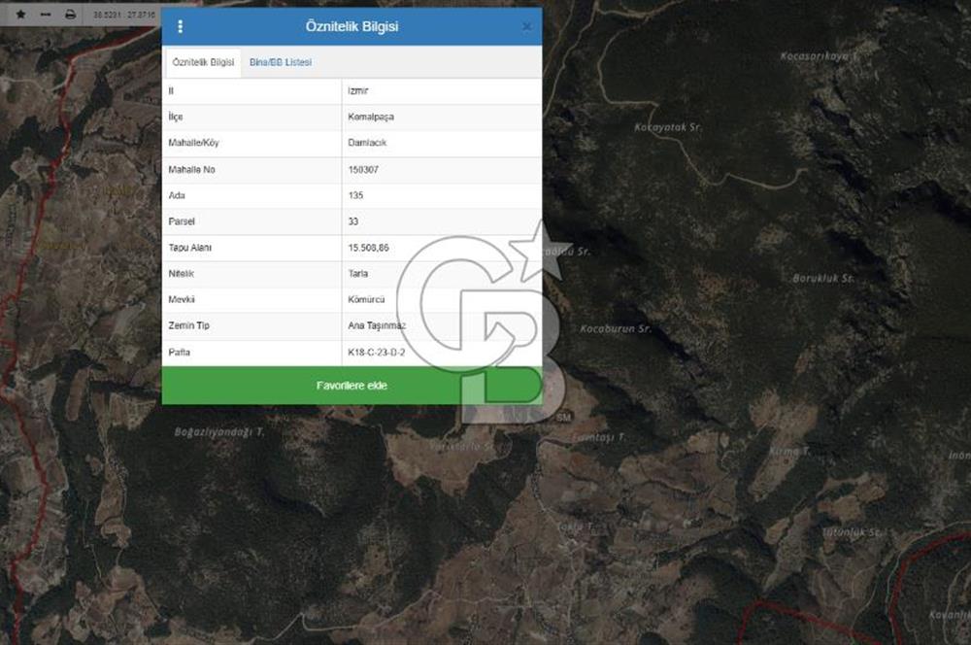Click the Mahalle/Köy row label
This screenshot has width=971, height=645.
pyautogui.click(x=194, y=143)
